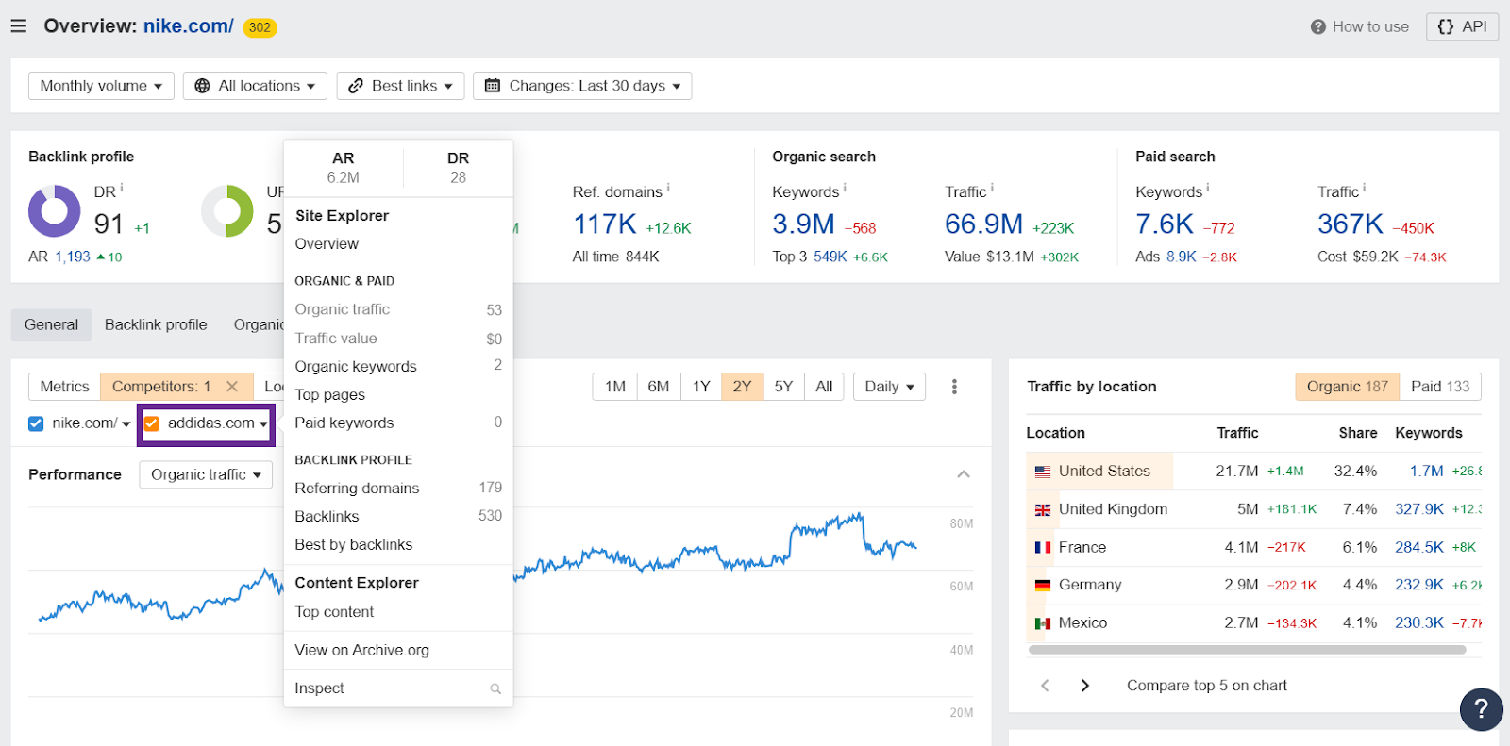
Task: Switch to the Backlink profile tab
Action: (x=156, y=324)
